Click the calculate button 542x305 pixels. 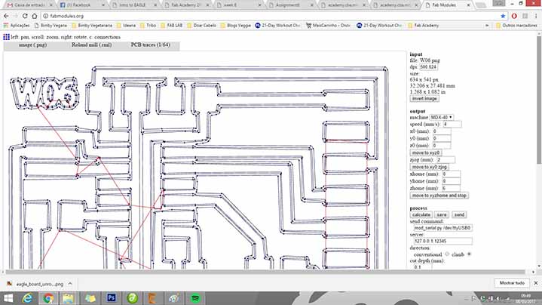click(x=421, y=214)
